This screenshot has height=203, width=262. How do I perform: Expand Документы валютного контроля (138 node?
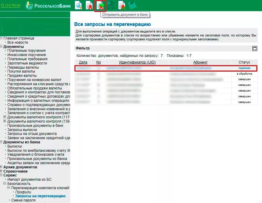[5, 121]
